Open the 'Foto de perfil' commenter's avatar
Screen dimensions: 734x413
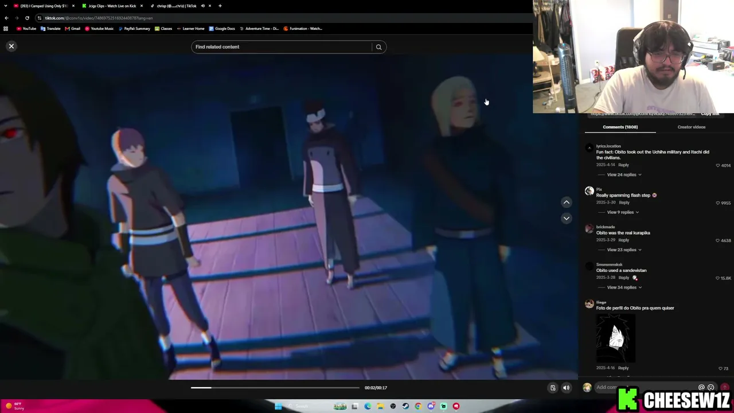tap(589, 304)
